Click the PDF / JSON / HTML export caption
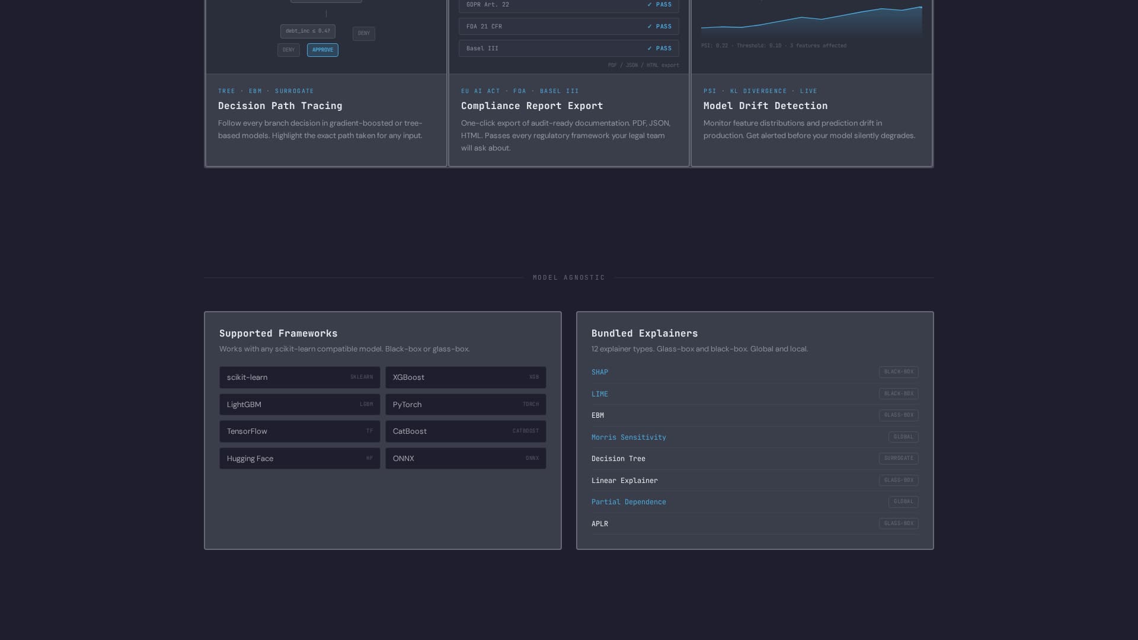This screenshot has height=640, width=1138. [644, 65]
